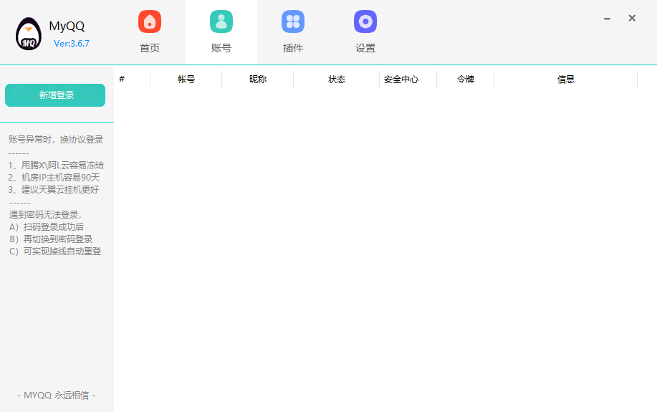The width and height of the screenshot is (657, 412).
Task: Minimize the MyQQ window
Action: (607, 19)
